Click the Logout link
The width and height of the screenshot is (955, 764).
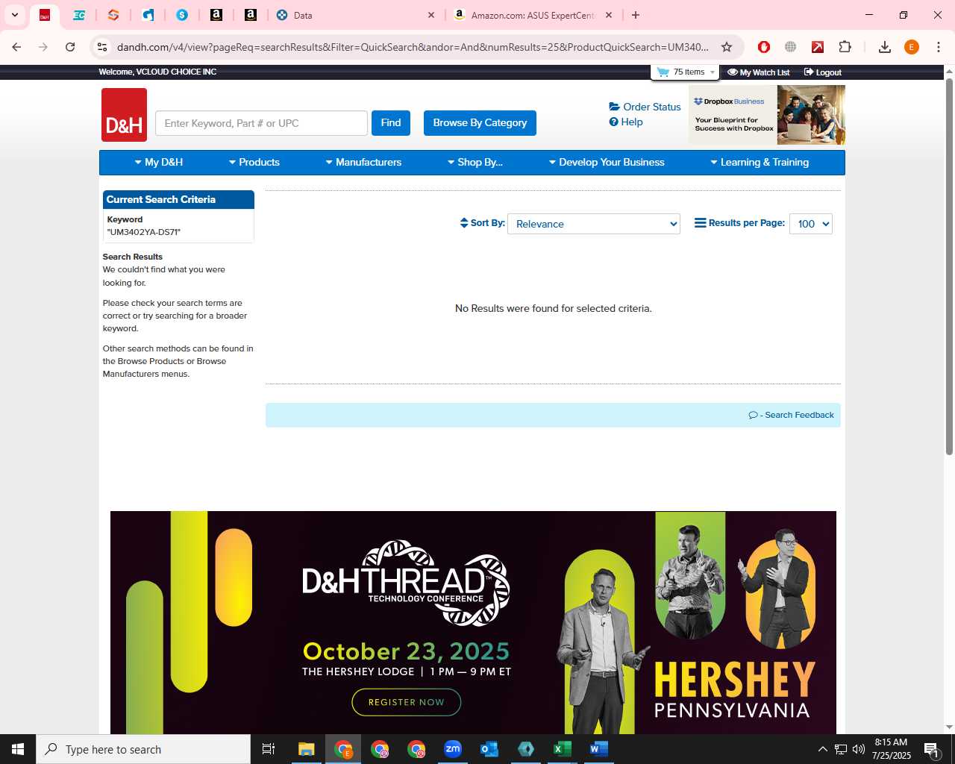coord(823,72)
